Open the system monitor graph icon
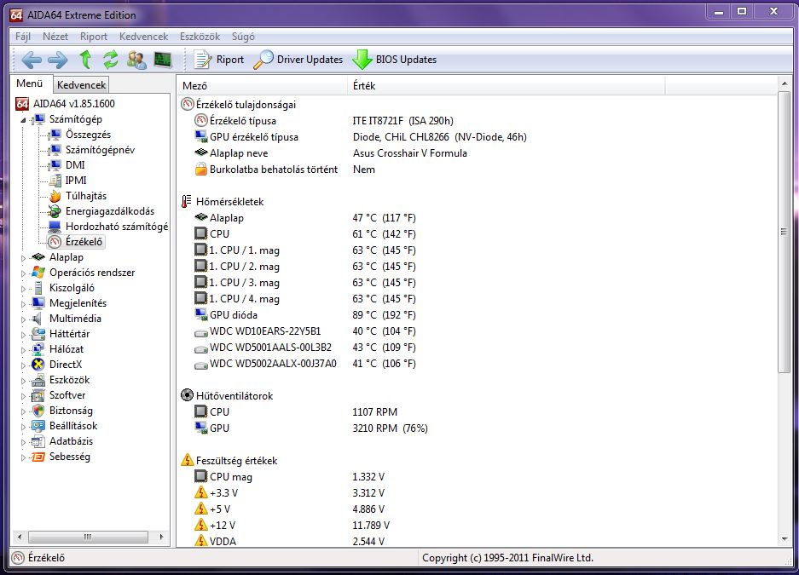This screenshot has width=799, height=575. pyautogui.click(x=163, y=60)
